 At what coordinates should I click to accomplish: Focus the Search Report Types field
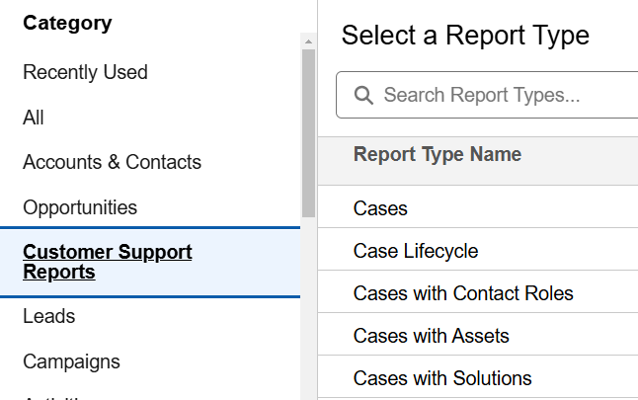[494, 96]
